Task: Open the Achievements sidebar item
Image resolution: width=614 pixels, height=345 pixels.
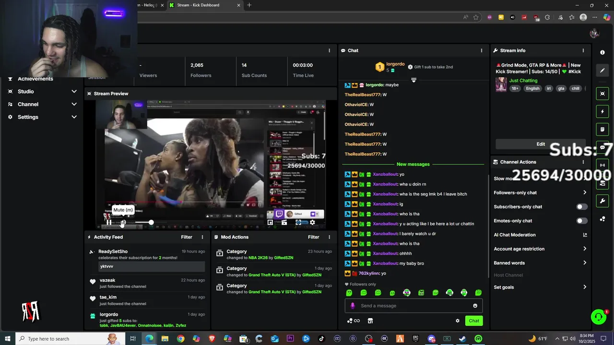Action: 35,79
